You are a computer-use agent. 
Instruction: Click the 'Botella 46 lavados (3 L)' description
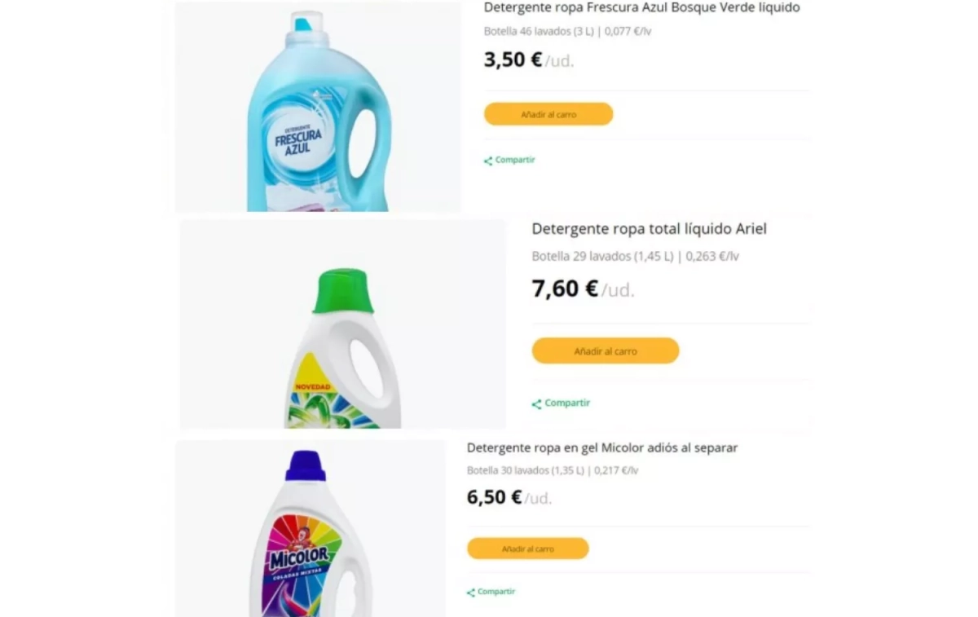point(539,32)
